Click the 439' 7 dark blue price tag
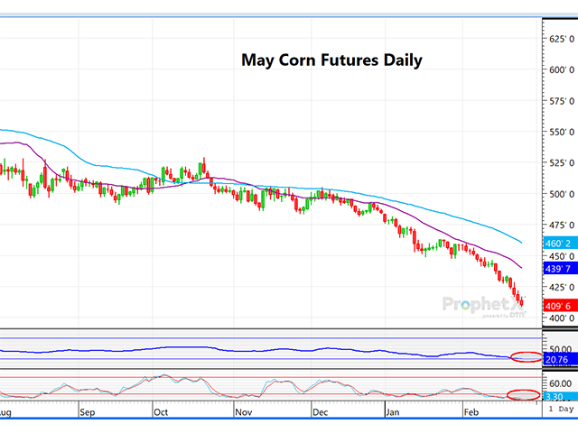The height and width of the screenshot is (433, 578). (560, 269)
